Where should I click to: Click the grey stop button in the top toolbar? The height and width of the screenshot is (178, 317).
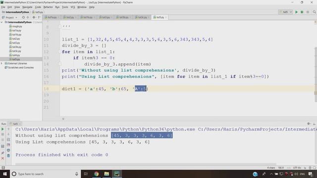[308, 12]
